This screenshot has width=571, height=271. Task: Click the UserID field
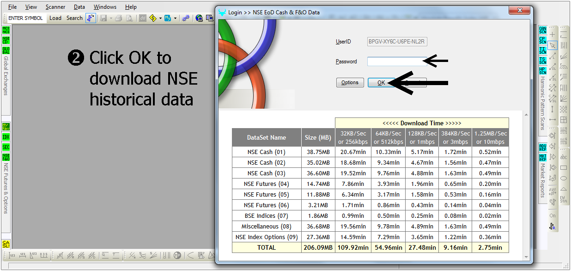(x=397, y=42)
